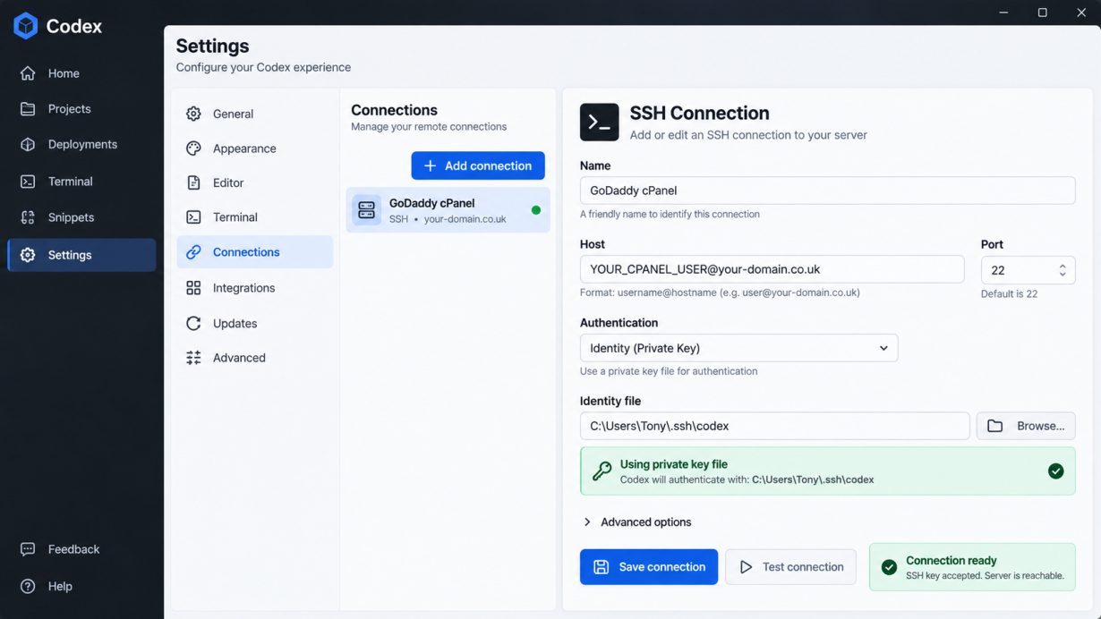Select the Connections link icon

click(193, 252)
